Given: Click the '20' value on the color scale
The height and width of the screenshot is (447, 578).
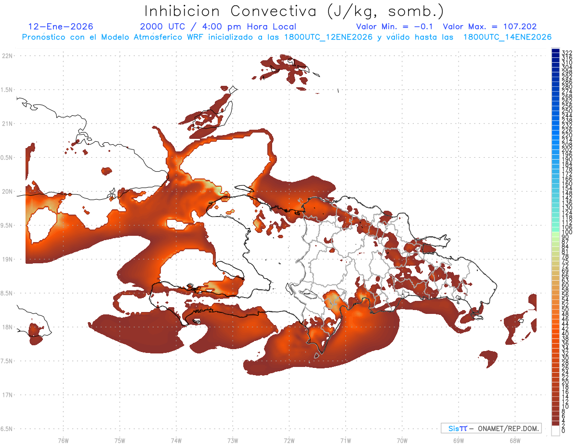Looking at the screenshot, I should point(565,382).
